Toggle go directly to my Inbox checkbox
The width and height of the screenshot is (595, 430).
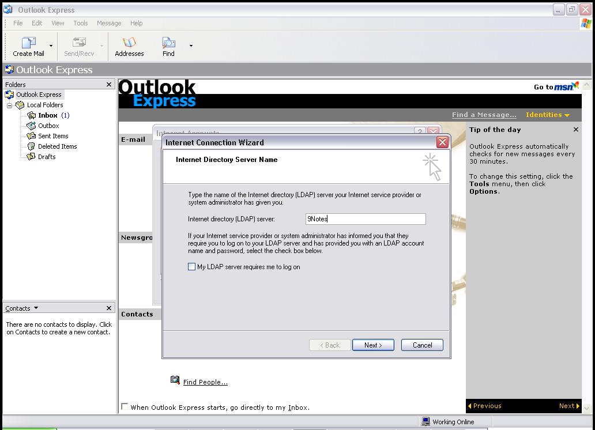click(125, 406)
